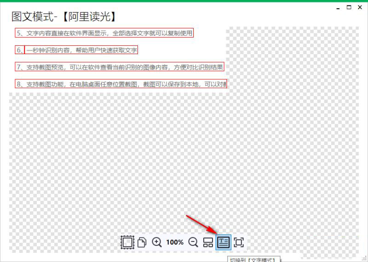Select recognized text line starting with 5、

tap(104, 33)
